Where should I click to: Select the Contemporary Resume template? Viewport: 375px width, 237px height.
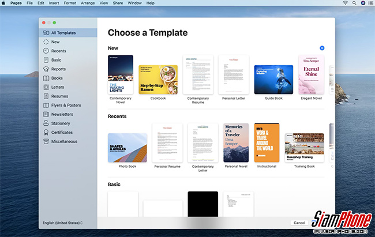coord(198,74)
